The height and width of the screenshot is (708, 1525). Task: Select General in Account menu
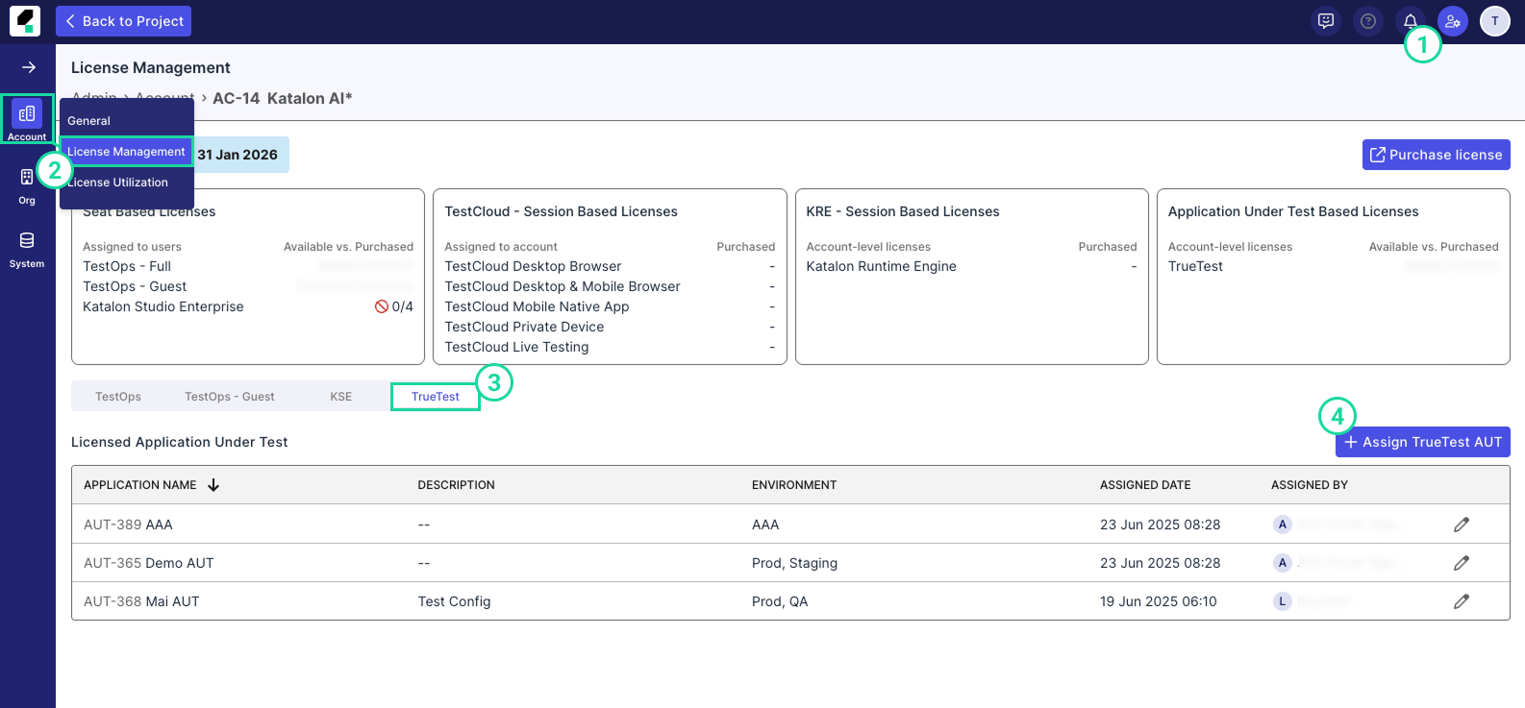126,121
